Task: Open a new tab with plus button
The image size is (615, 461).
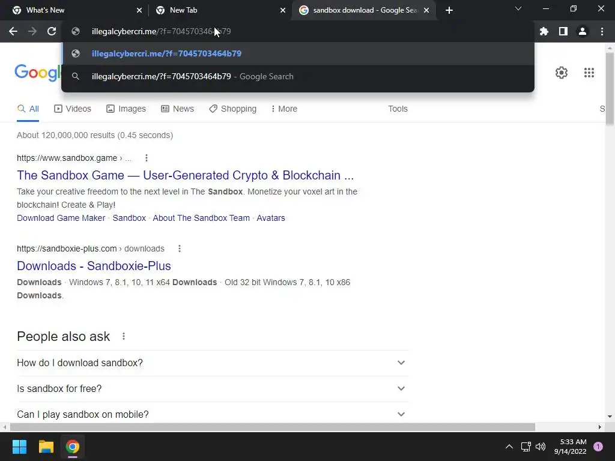Action: [x=449, y=10]
